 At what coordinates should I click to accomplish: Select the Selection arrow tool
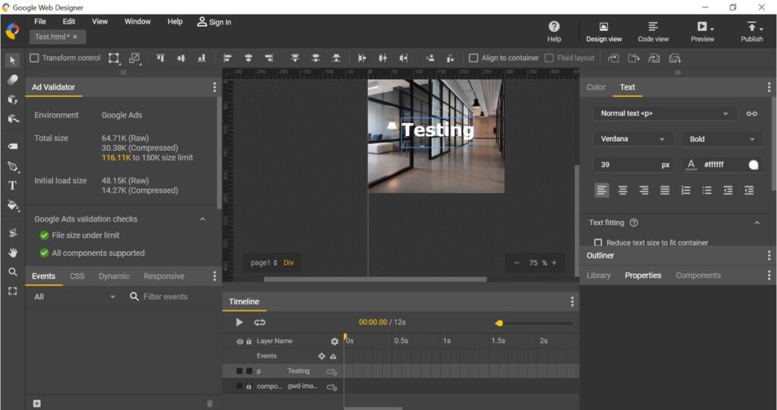[x=12, y=60]
